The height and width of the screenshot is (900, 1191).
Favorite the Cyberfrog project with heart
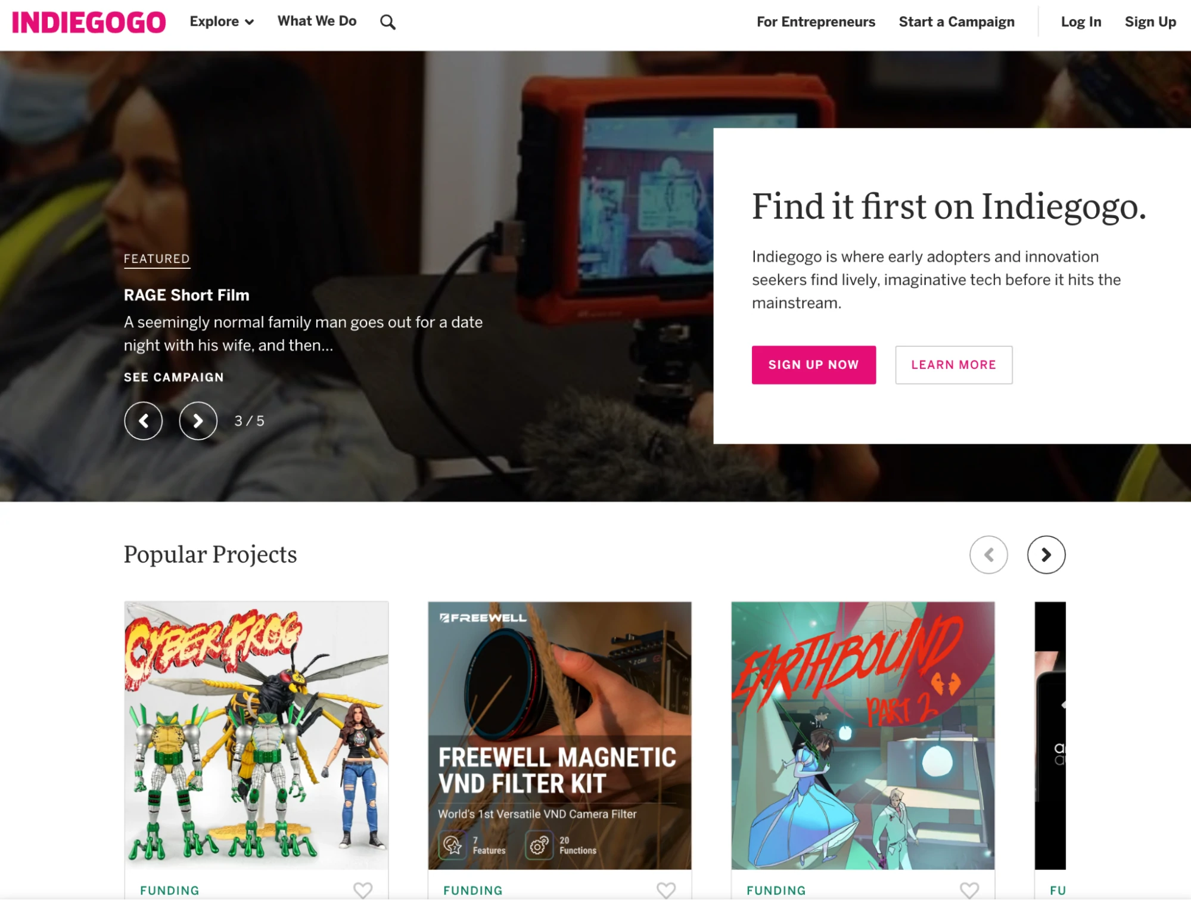[363, 890]
